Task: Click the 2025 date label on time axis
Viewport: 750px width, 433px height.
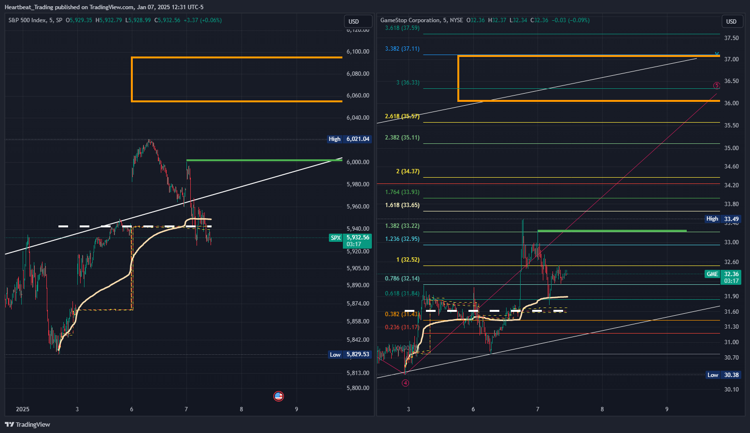Action: [23, 409]
